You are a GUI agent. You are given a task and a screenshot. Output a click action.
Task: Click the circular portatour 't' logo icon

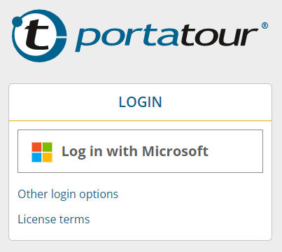(39, 36)
